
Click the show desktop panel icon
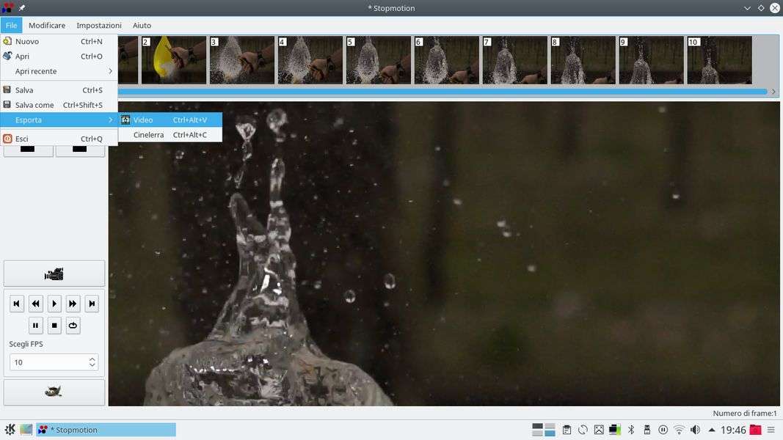(x=26, y=430)
